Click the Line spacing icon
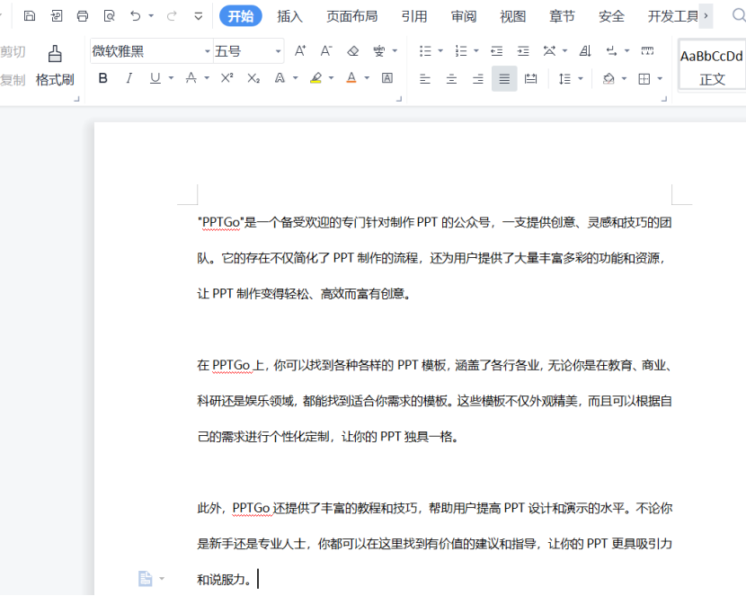Viewport: 746px width, 596px height. (564, 78)
